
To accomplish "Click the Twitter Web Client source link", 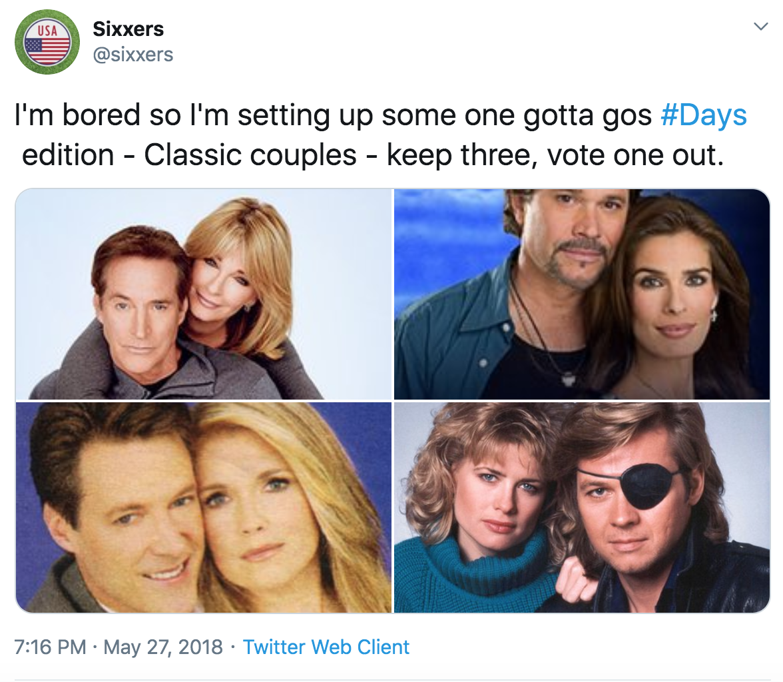I will 326,647.
